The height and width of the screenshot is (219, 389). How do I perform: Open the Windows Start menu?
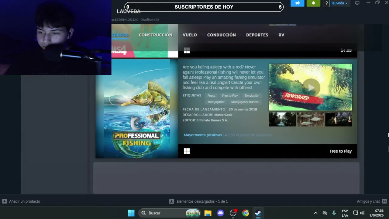[x=131, y=213]
